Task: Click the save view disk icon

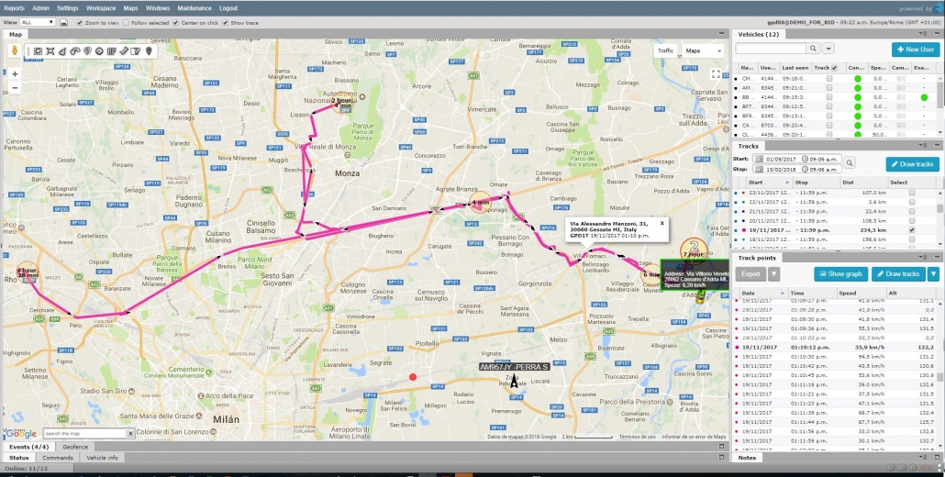Action: coord(63,22)
